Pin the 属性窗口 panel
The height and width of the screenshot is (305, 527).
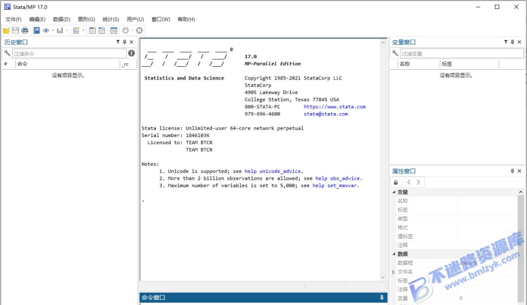512,171
